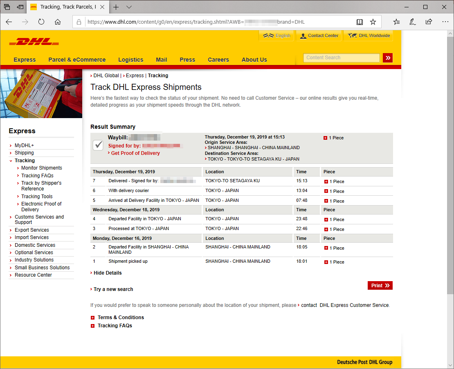Click the set tabs aside icon
The height and width of the screenshot is (369, 454).
(20, 7)
